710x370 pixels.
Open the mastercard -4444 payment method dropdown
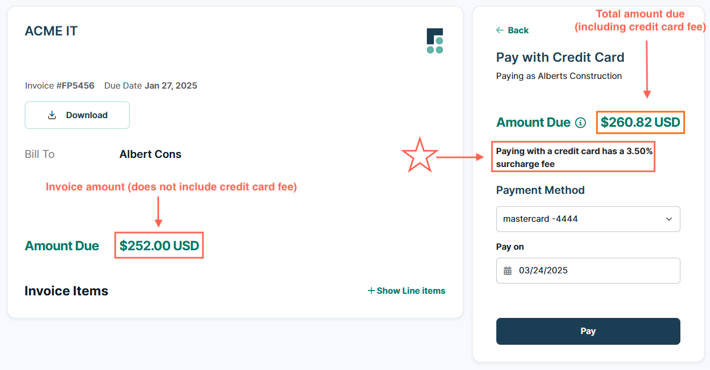[588, 219]
